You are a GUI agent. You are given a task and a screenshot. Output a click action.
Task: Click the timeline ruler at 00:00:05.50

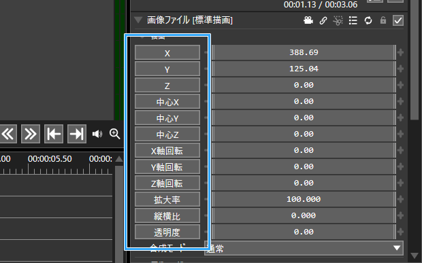click(x=50, y=159)
